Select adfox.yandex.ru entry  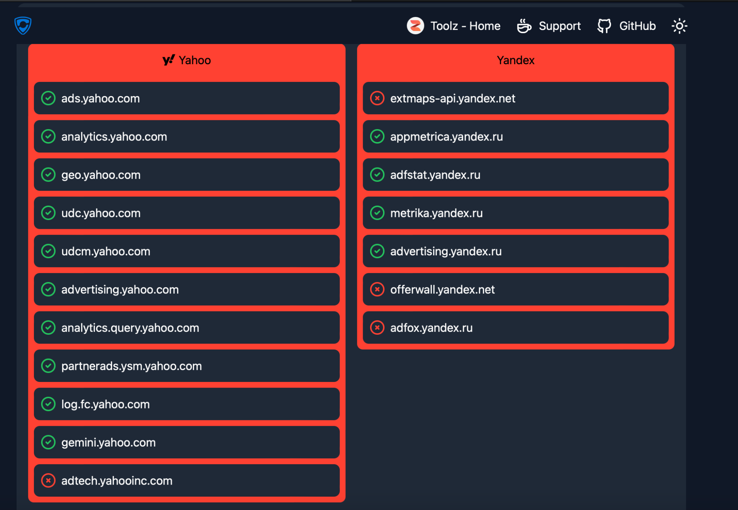[x=515, y=327]
